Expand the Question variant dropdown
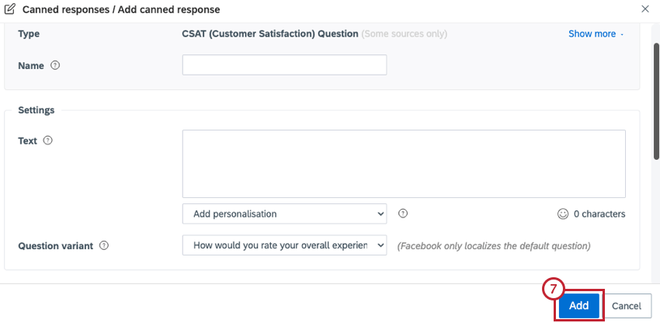Image resolution: width=660 pixels, height=323 pixels. pos(284,245)
